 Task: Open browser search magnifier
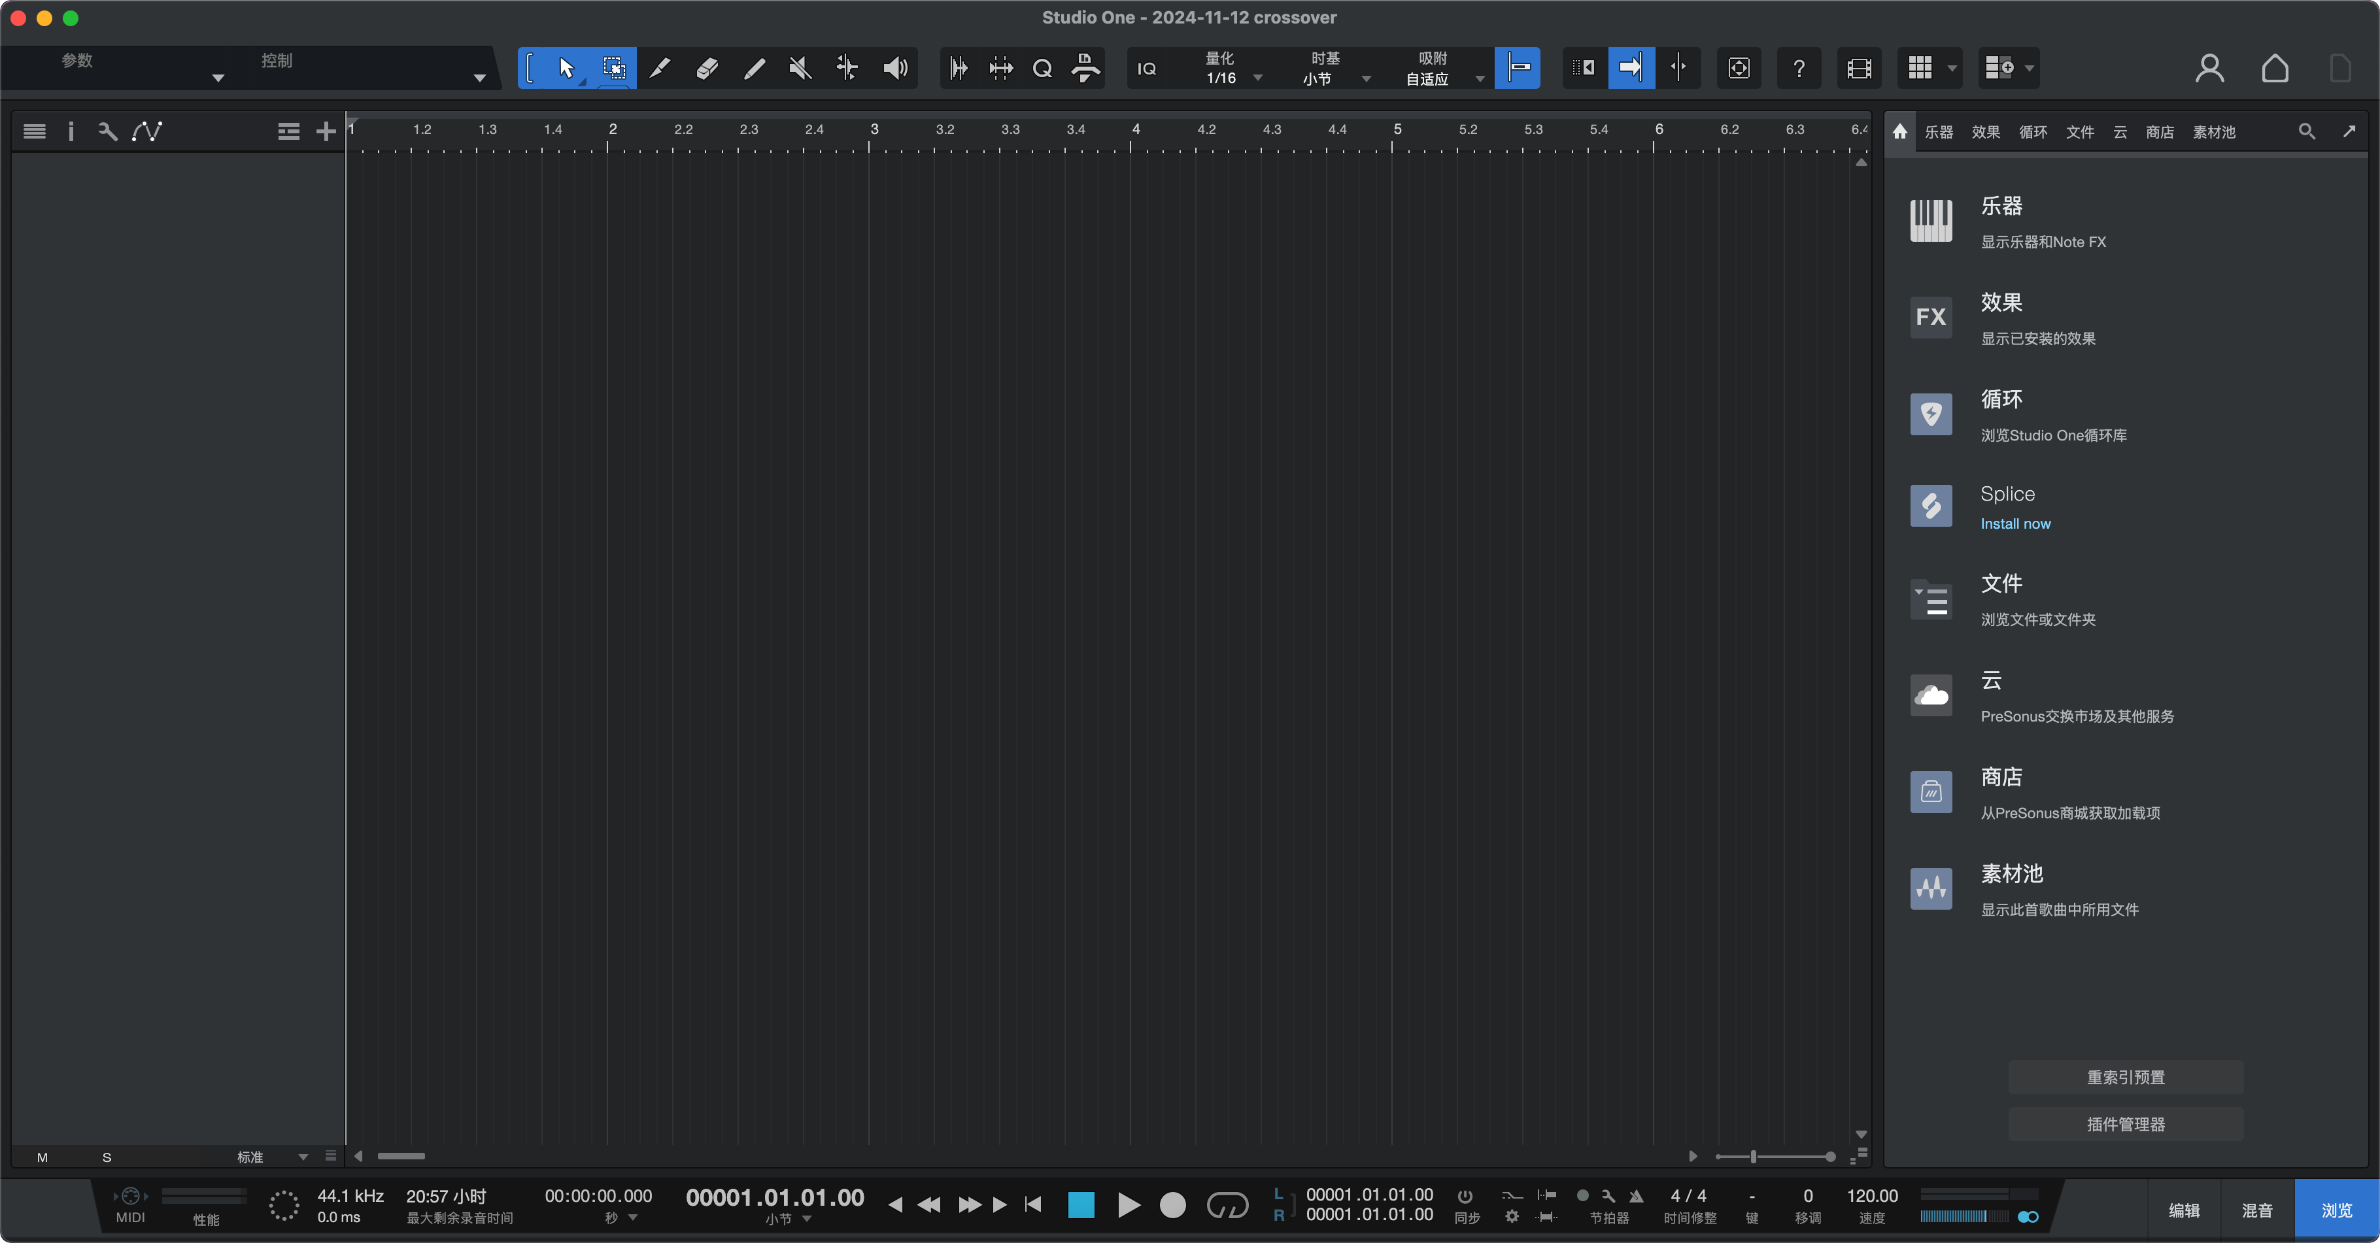(2306, 132)
